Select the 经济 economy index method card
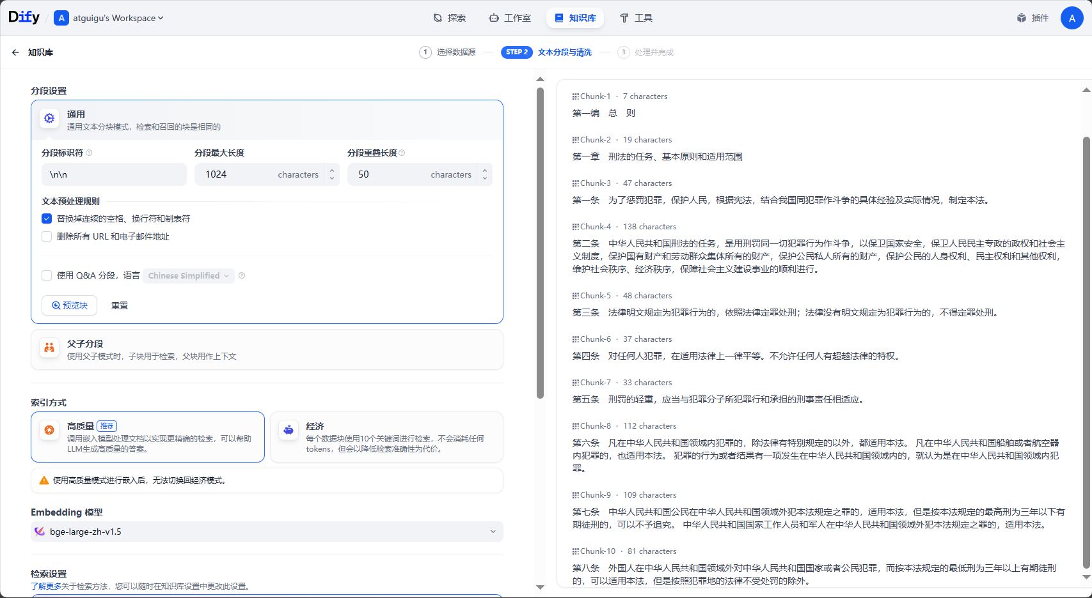The image size is (1092, 598). click(x=386, y=437)
